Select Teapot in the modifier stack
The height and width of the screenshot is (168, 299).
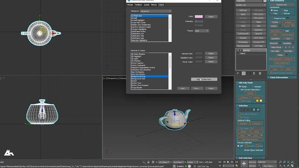pos(242,54)
